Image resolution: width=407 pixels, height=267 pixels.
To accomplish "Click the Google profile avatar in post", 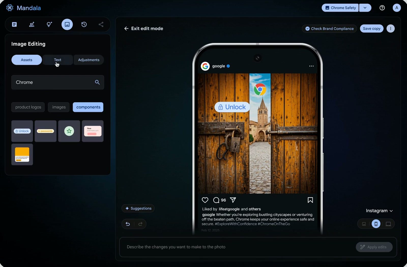I will point(205,66).
